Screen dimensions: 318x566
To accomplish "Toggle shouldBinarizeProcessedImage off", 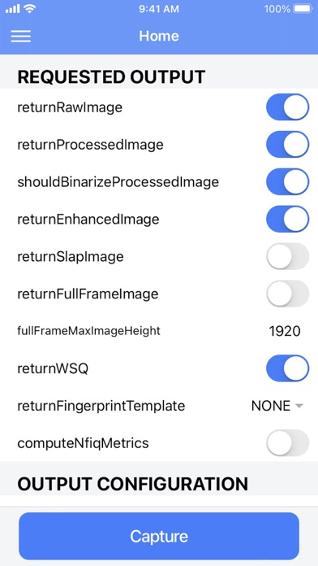I will click(287, 181).
